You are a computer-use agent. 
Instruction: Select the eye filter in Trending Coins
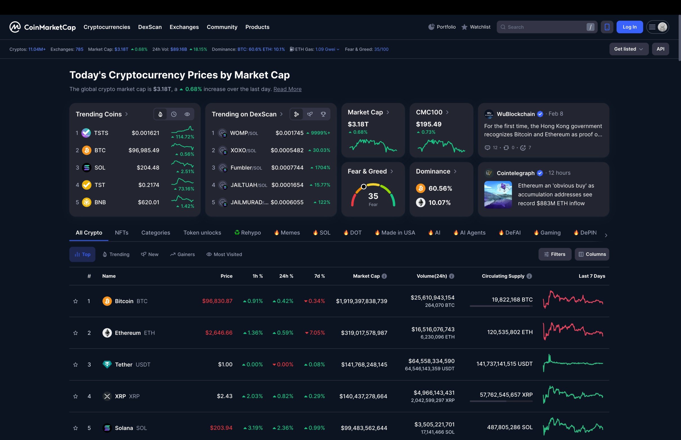[x=187, y=114]
